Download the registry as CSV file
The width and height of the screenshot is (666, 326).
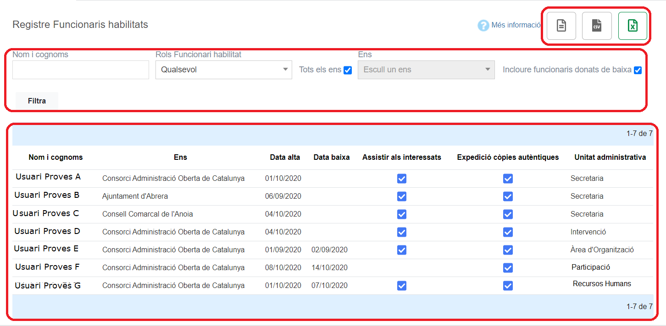click(597, 26)
